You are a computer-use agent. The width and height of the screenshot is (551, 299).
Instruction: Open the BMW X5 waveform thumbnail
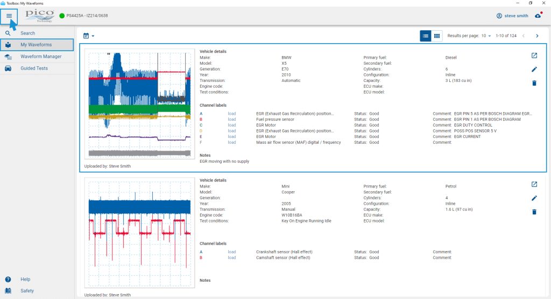point(139,104)
